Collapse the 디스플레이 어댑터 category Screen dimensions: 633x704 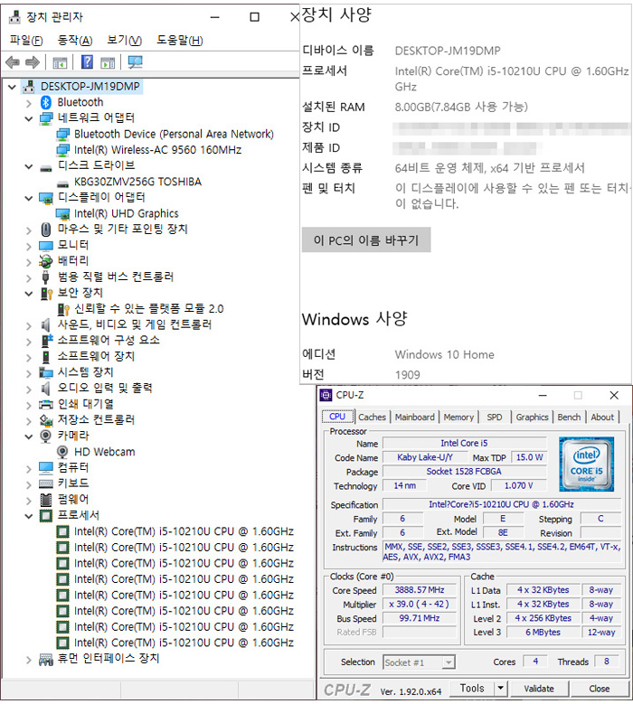(29, 198)
